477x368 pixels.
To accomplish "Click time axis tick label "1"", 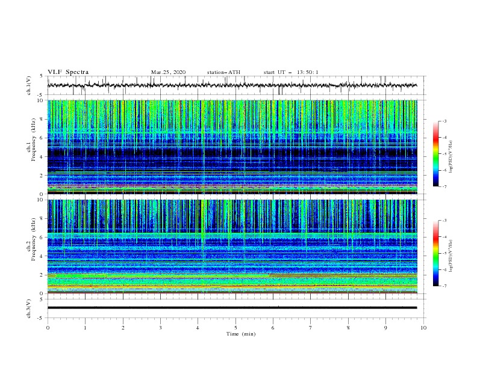I will click(x=85, y=328).
